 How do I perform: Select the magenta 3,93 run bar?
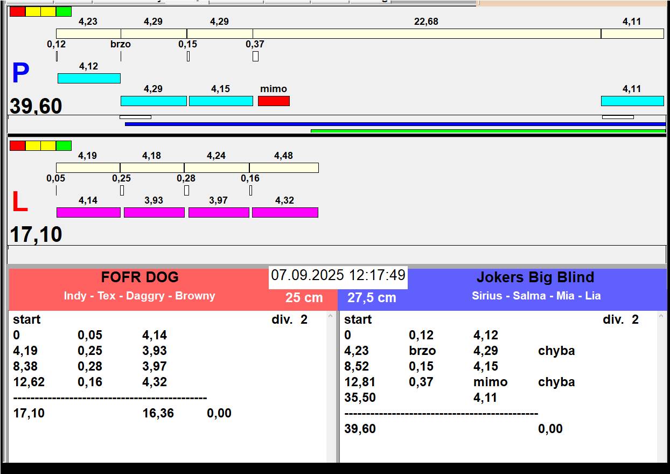154,212
